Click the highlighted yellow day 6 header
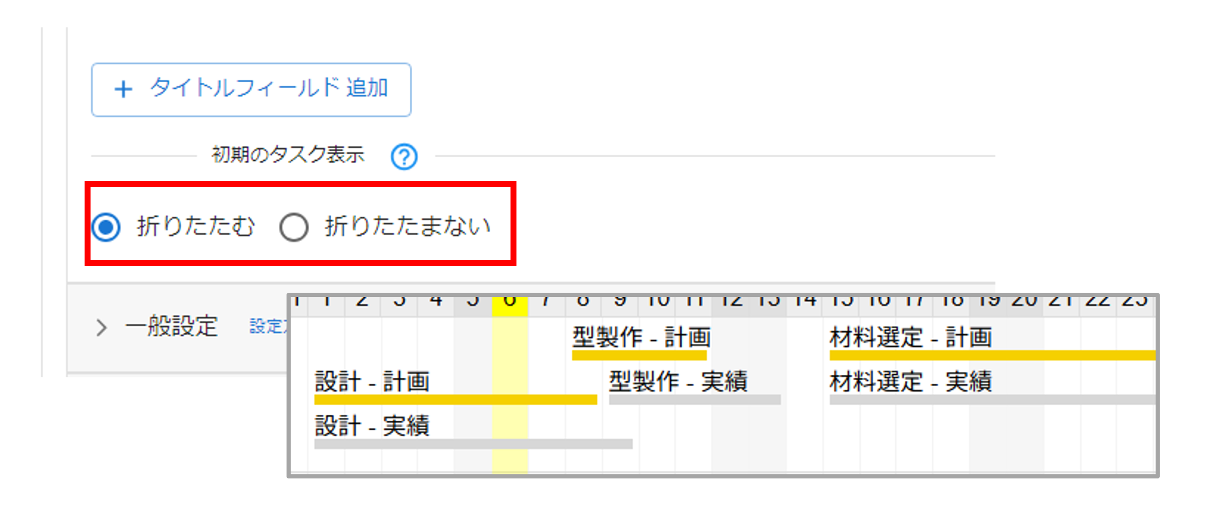Image resolution: width=1217 pixels, height=532 pixels. [x=510, y=305]
